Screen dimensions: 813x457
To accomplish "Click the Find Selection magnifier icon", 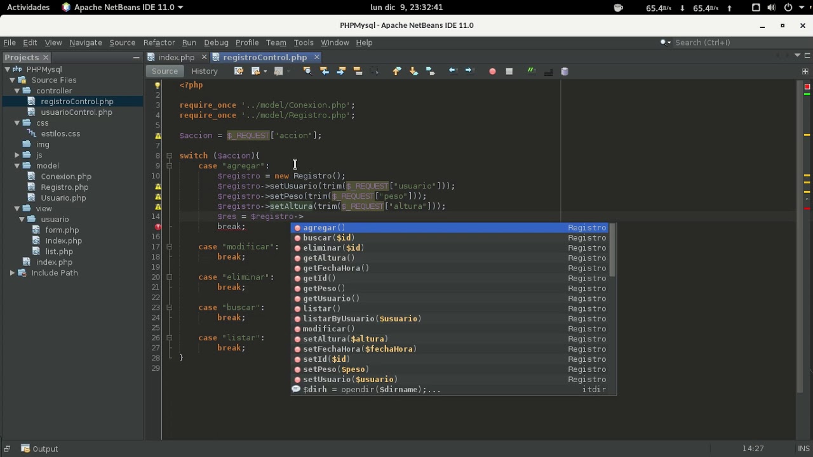I will [x=307, y=71].
